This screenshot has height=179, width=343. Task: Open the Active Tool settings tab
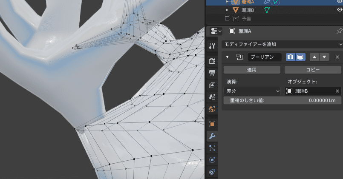212,46
